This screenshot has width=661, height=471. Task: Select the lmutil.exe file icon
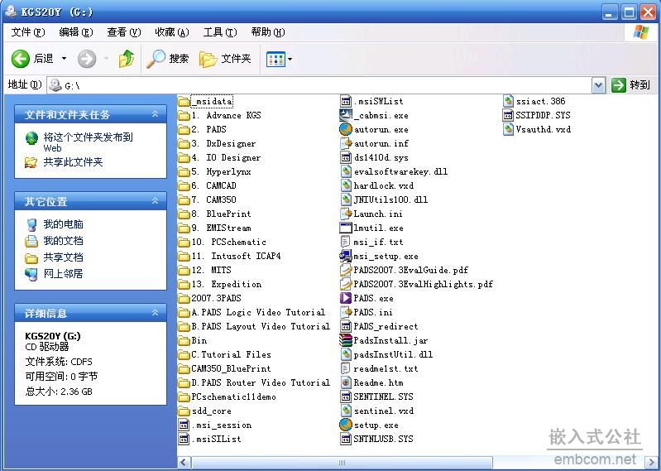pyautogui.click(x=346, y=228)
